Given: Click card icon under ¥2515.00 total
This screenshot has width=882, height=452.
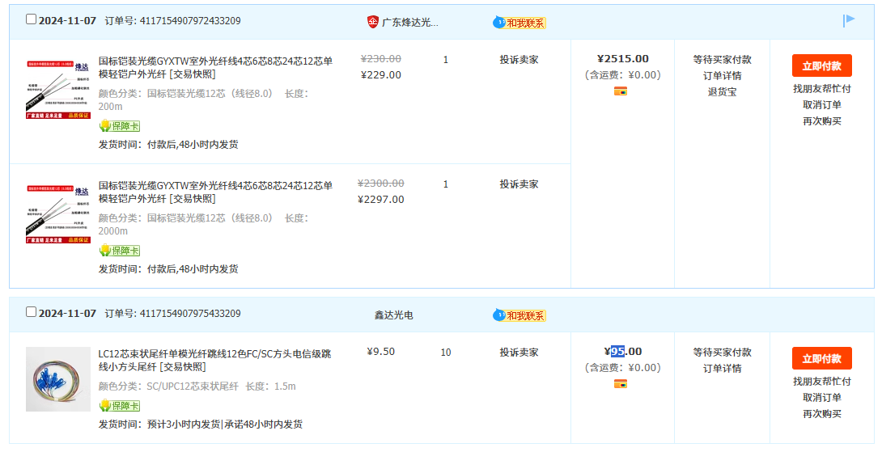Looking at the screenshot, I should click(621, 91).
